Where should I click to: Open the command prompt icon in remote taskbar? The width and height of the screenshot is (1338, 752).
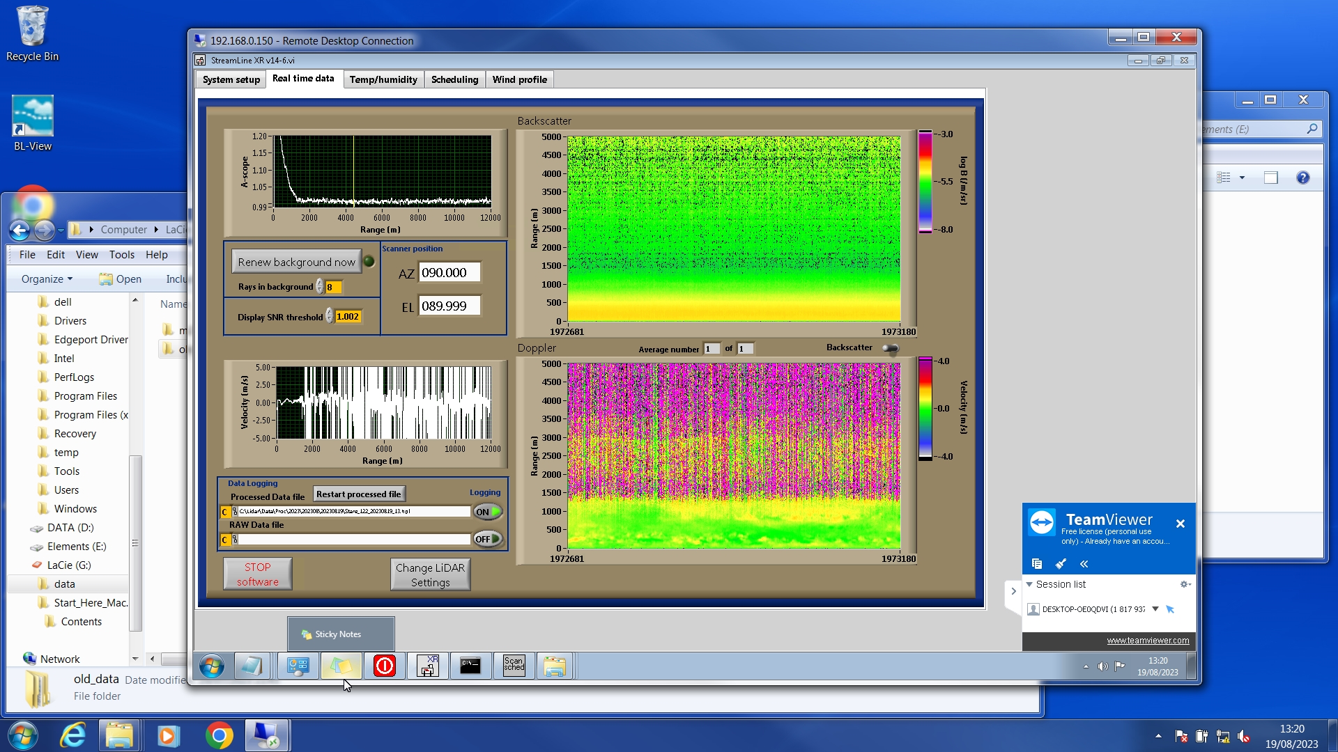[470, 666]
